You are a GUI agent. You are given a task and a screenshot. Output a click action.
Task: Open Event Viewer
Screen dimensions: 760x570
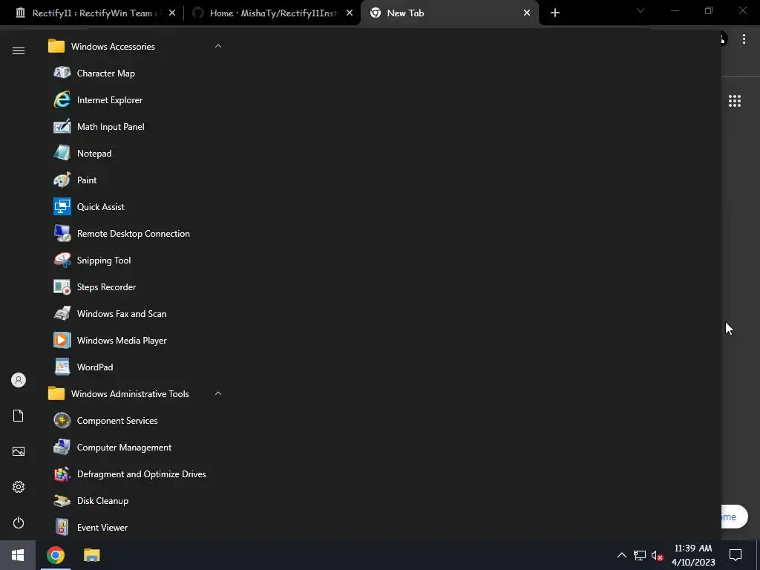[136, 528]
